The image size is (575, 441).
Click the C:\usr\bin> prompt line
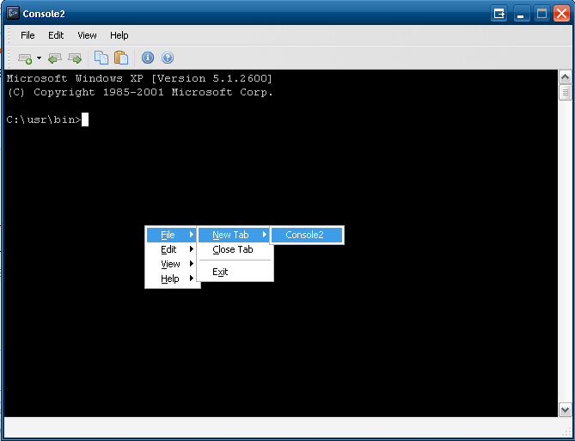coord(44,119)
